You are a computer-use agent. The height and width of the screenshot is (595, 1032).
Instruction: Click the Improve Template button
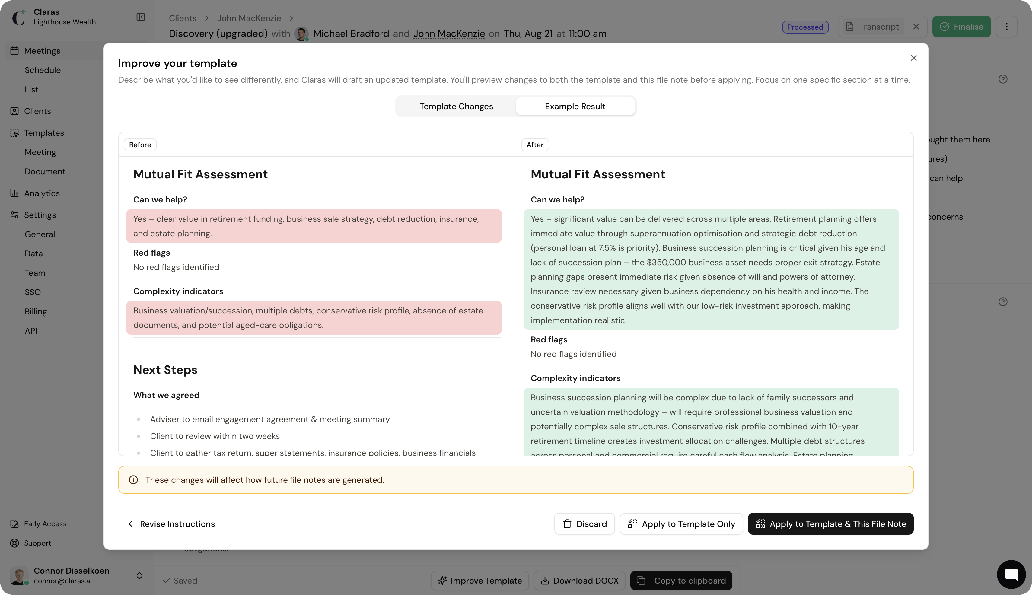[x=479, y=580]
